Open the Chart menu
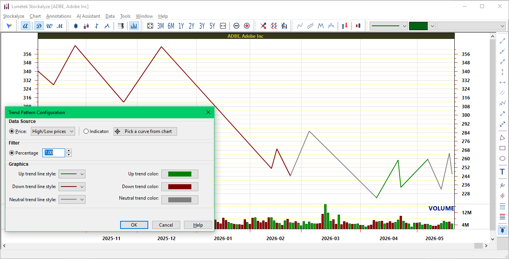The image size is (509, 259). (35, 16)
